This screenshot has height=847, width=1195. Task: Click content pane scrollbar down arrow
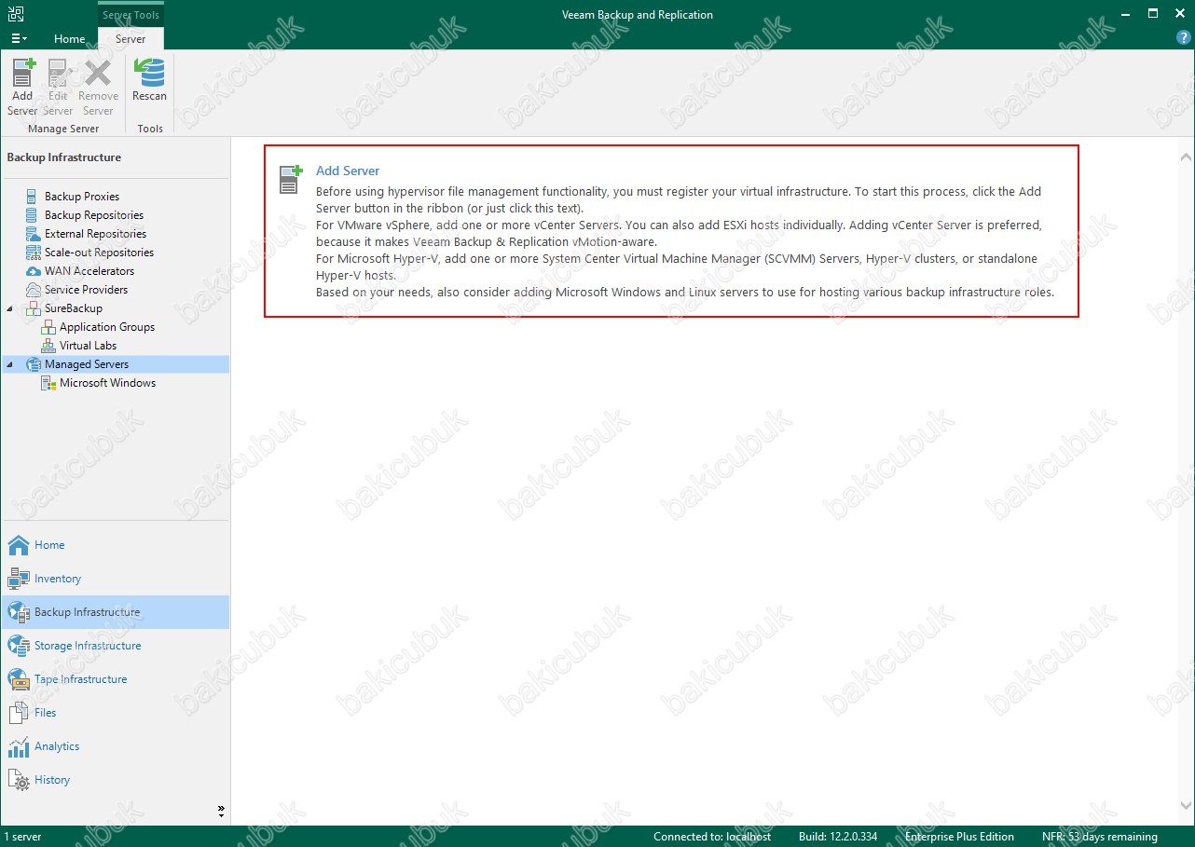click(x=1186, y=805)
